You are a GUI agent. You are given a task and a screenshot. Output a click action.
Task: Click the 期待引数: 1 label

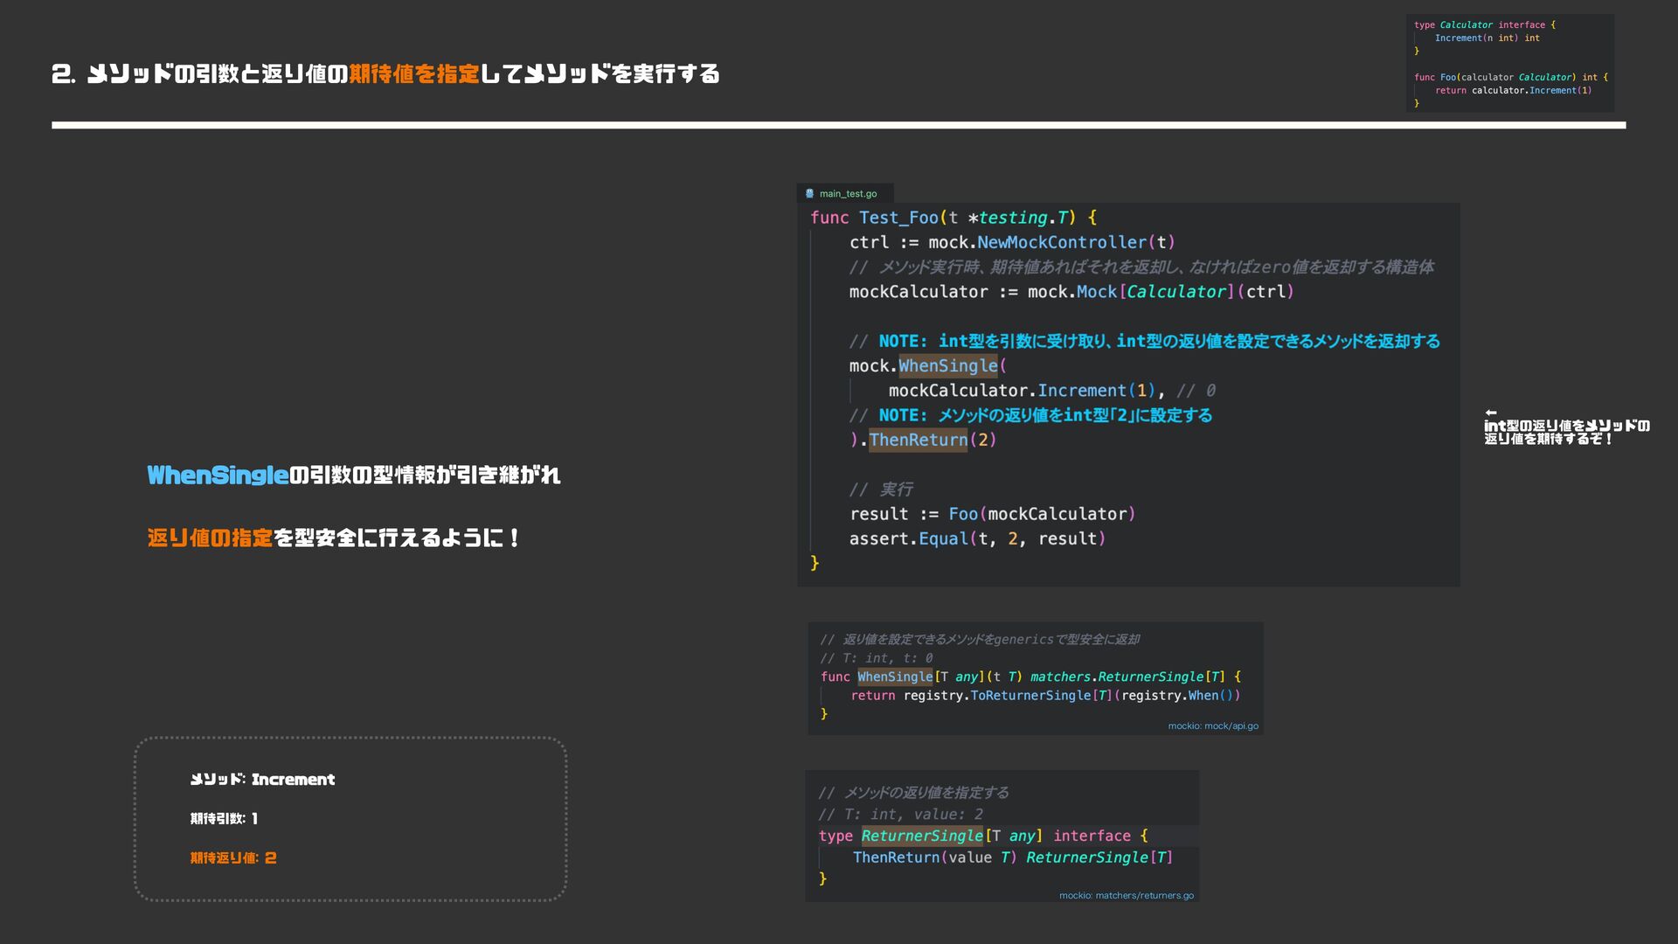pyautogui.click(x=224, y=819)
